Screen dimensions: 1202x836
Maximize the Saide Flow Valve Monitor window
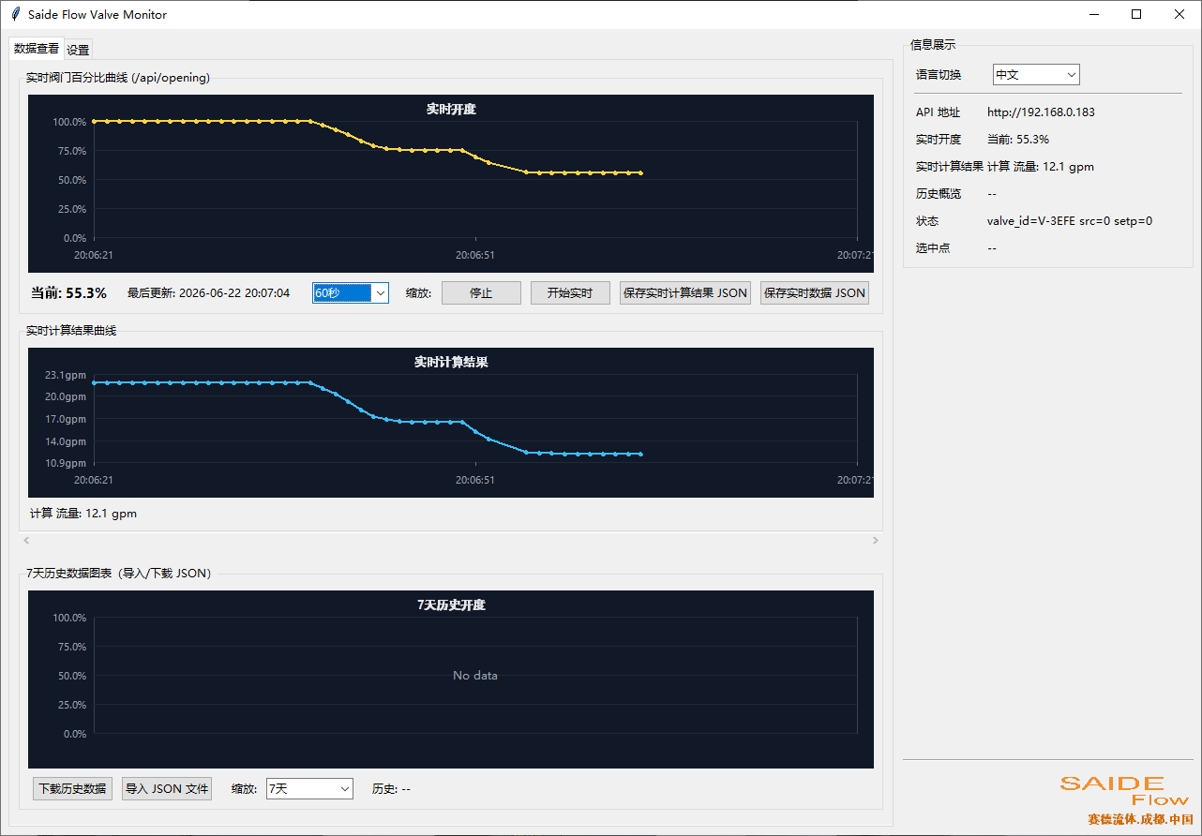[x=1136, y=14]
